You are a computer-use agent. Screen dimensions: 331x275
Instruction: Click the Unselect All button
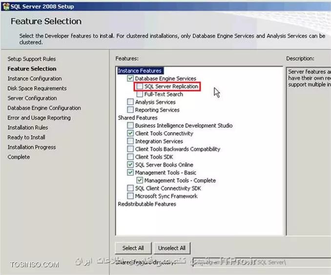[172, 248]
